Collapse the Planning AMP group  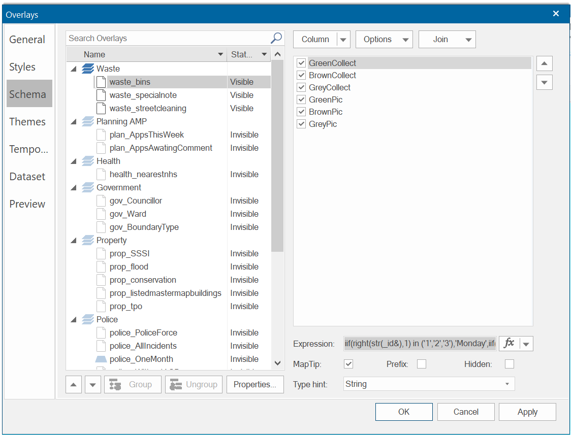(x=74, y=122)
